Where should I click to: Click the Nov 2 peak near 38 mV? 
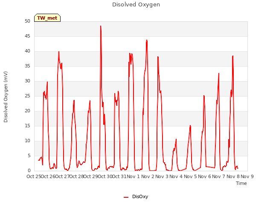[x=158, y=57]
